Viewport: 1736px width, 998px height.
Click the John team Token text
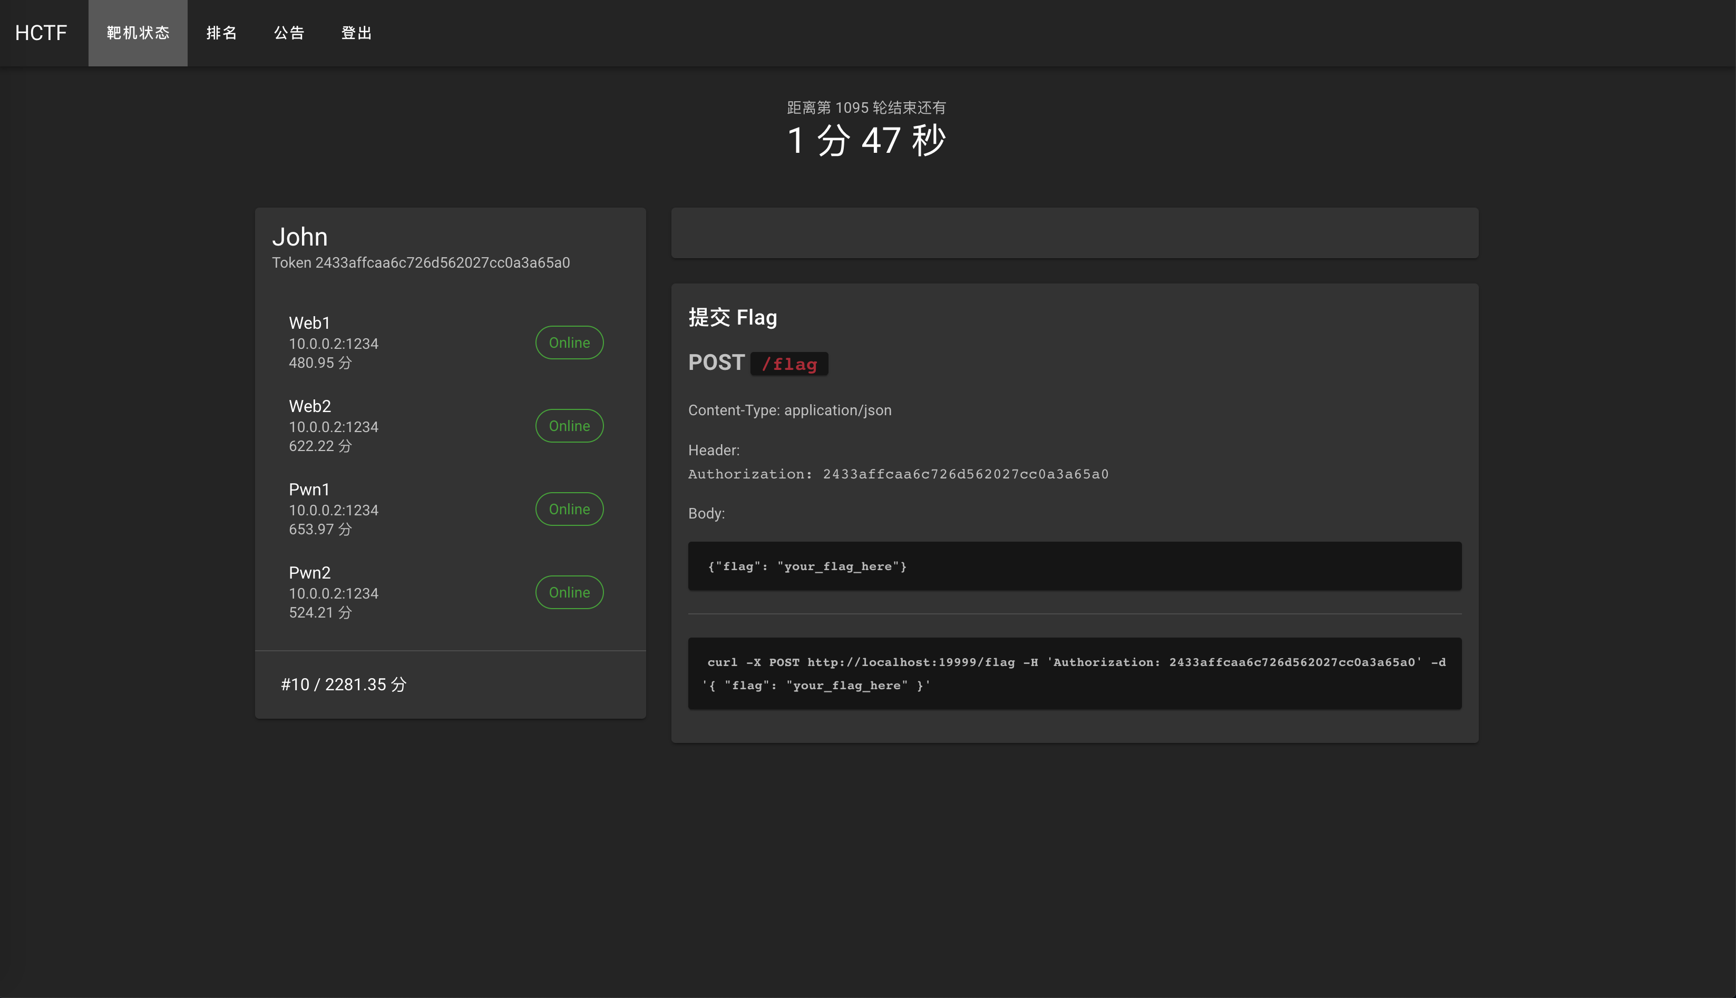coord(421,262)
